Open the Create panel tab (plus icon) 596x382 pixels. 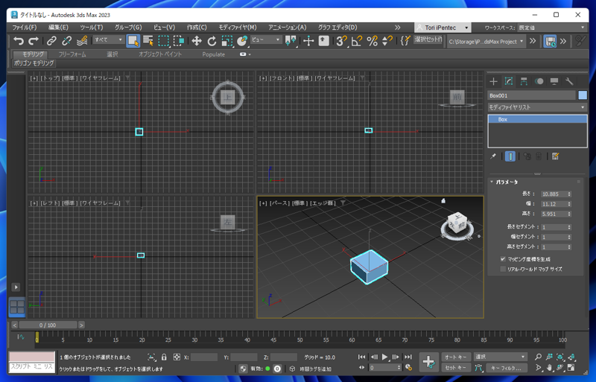point(493,81)
